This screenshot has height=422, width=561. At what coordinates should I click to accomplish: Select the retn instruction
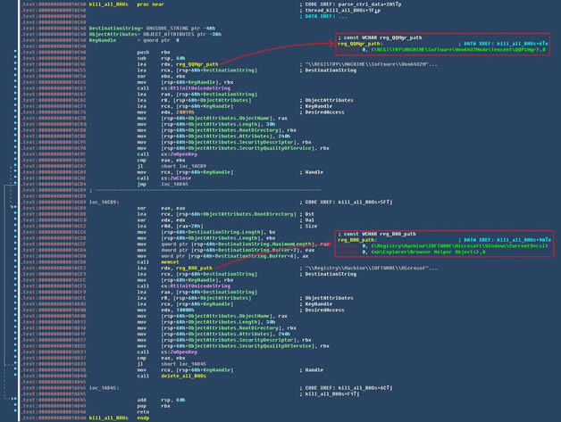click(143, 411)
